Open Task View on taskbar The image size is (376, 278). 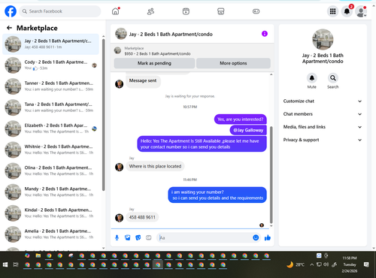pos(16,264)
